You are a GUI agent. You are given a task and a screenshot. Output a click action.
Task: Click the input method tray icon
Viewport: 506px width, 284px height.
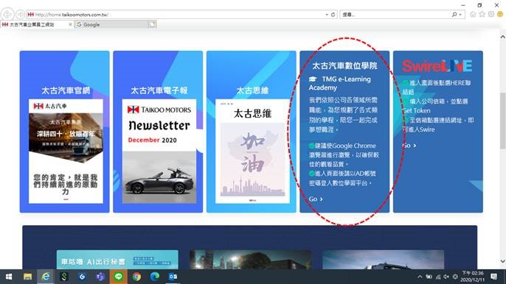click(455, 277)
